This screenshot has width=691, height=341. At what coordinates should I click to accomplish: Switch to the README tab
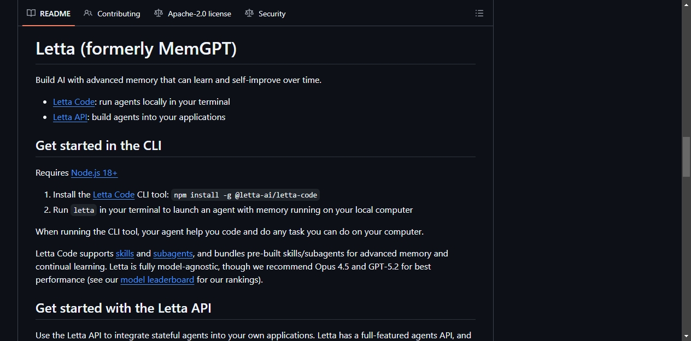click(x=49, y=13)
